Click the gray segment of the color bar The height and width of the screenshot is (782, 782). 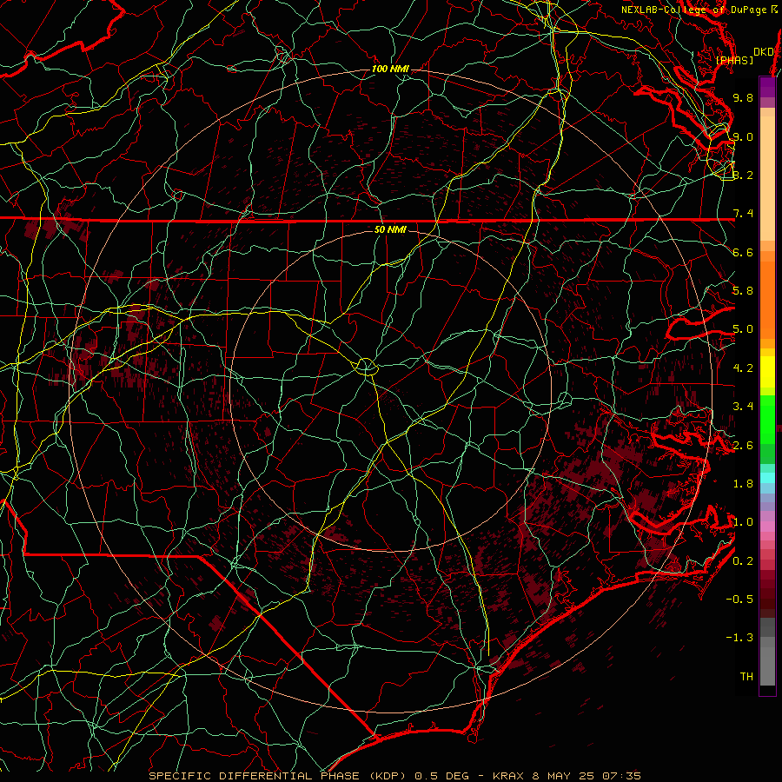pos(767,653)
